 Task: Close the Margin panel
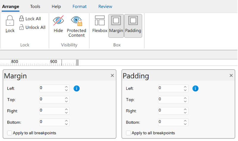click(x=112, y=76)
